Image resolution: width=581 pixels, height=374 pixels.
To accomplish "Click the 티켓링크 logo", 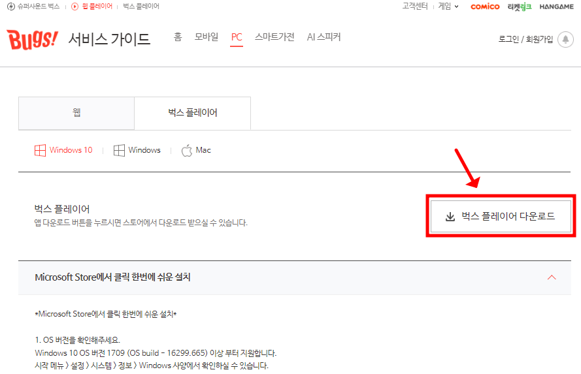I will pyautogui.click(x=519, y=7).
